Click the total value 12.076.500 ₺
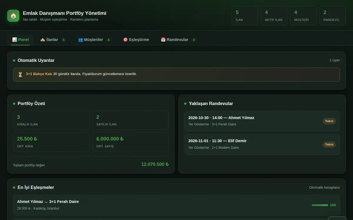Viewport: 353px width, 220px height. coord(155,164)
